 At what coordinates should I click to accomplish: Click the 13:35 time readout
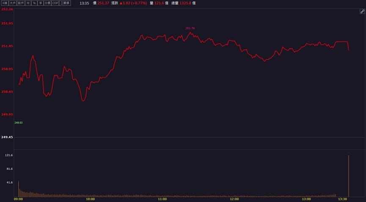84,3
